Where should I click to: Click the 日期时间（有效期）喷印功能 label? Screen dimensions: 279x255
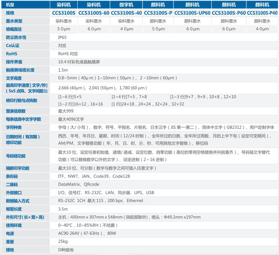pyautogui.click(x=23, y=140)
